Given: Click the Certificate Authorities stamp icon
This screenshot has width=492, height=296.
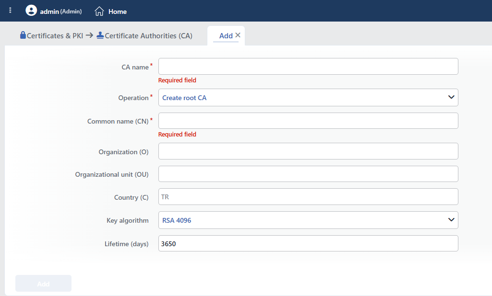Looking at the screenshot, I should coord(100,35).
